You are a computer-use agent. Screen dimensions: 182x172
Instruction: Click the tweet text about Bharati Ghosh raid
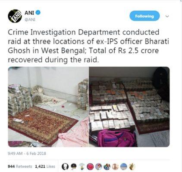(x=88, y=46)
